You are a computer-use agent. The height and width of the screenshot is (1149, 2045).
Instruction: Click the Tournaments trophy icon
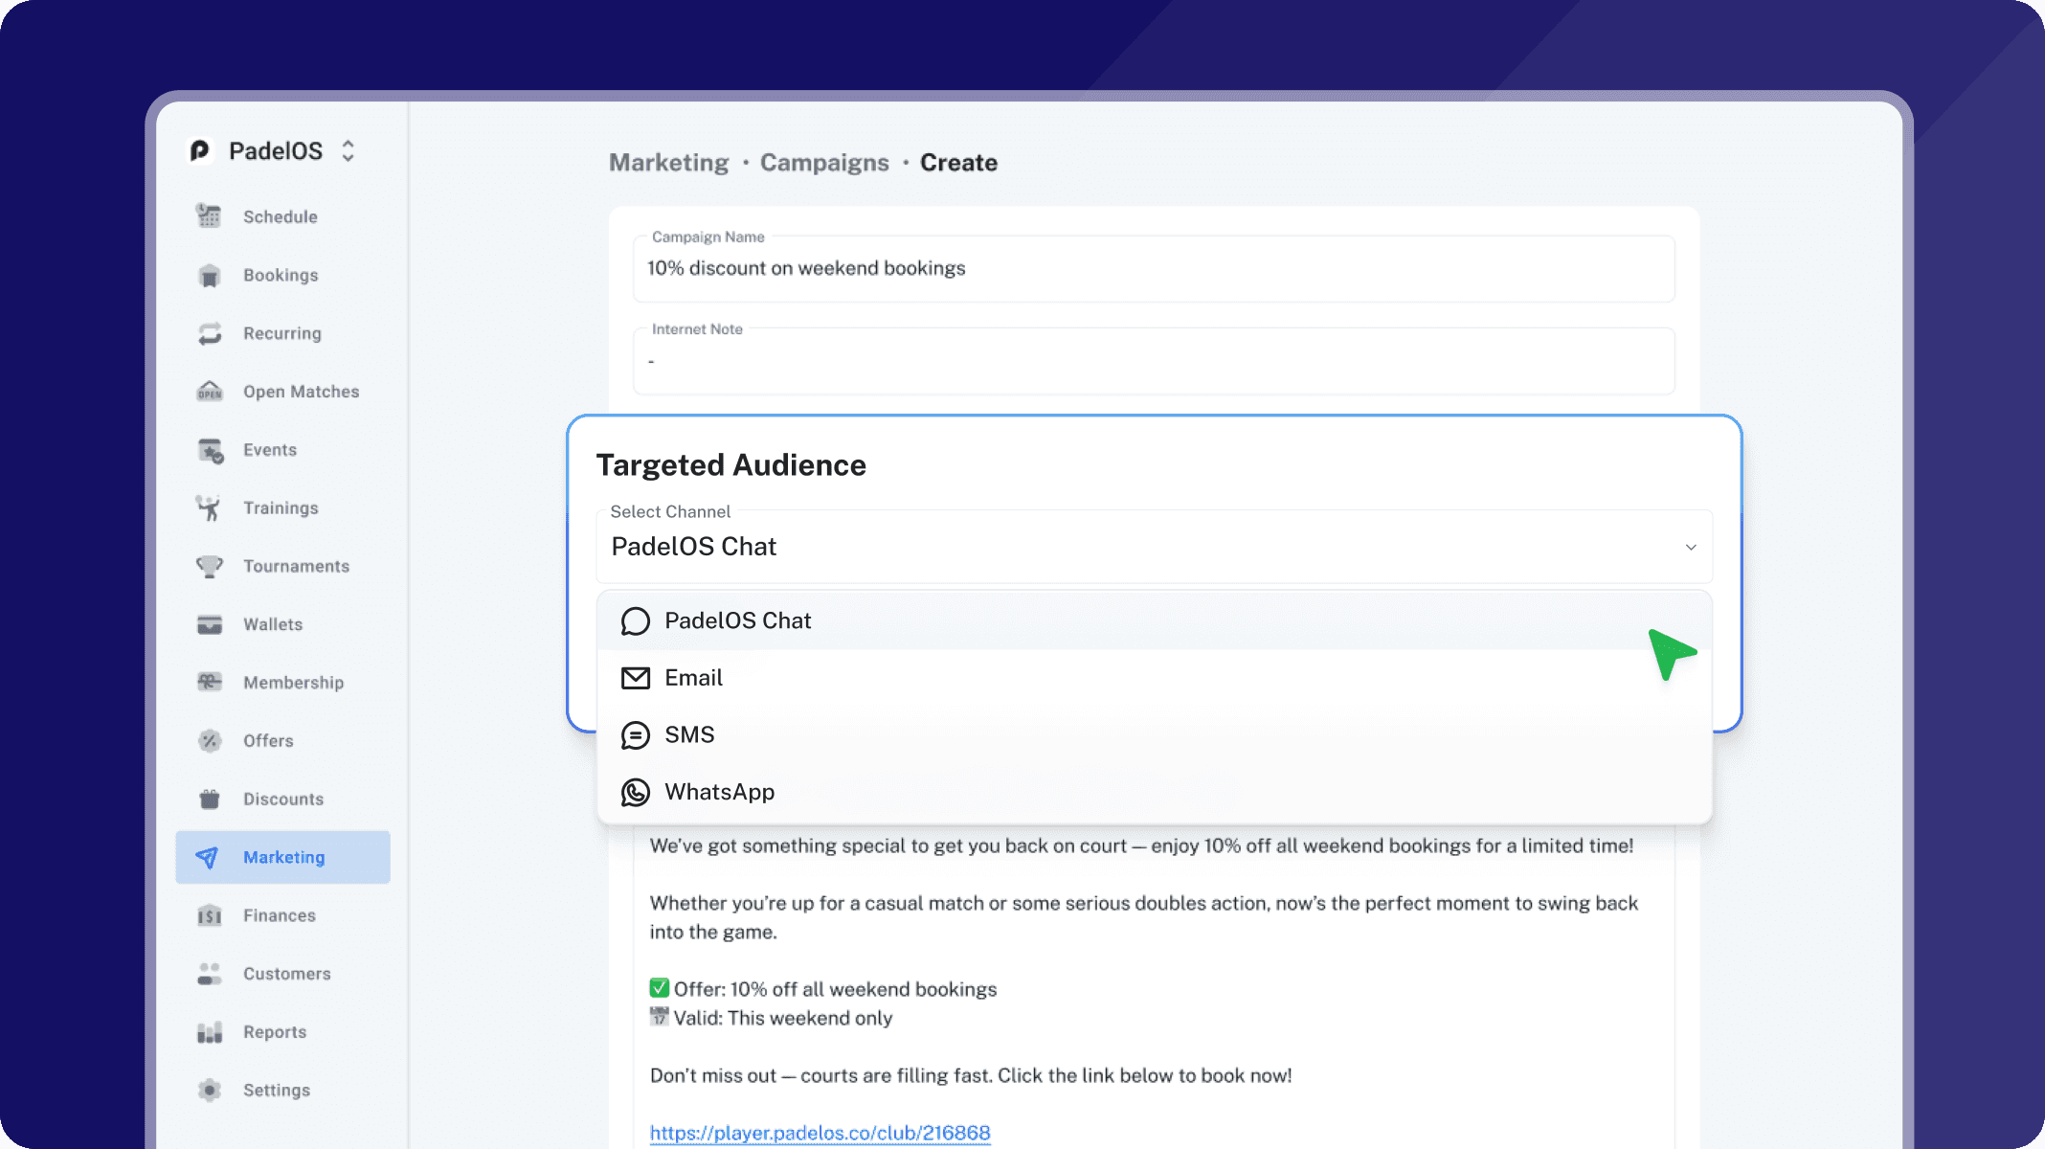[209, 566]
